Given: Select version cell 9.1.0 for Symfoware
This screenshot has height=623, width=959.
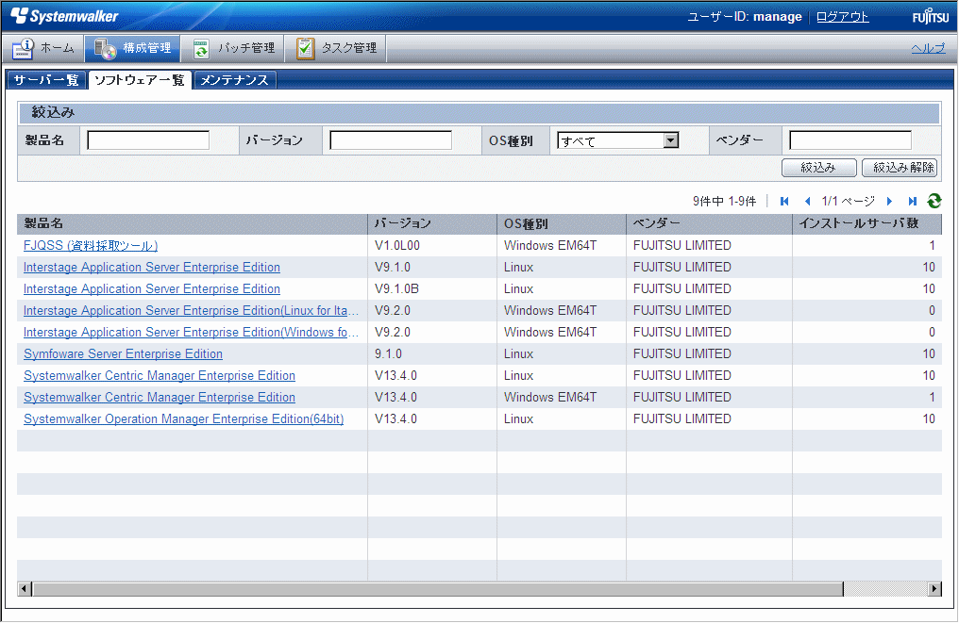Looking at the screenshot, I should click(x=388, y=354).
